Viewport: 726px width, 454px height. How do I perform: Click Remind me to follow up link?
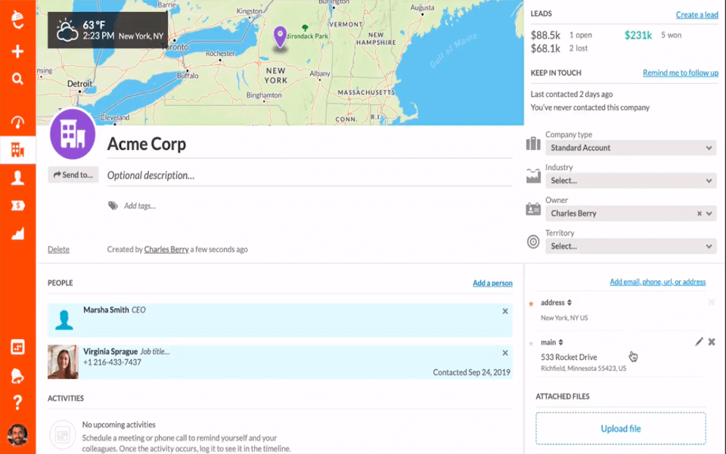click(680, 73)
